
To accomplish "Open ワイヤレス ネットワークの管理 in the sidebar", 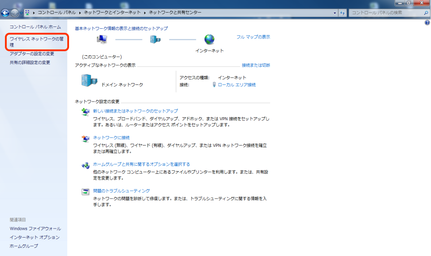I will 37,42.
